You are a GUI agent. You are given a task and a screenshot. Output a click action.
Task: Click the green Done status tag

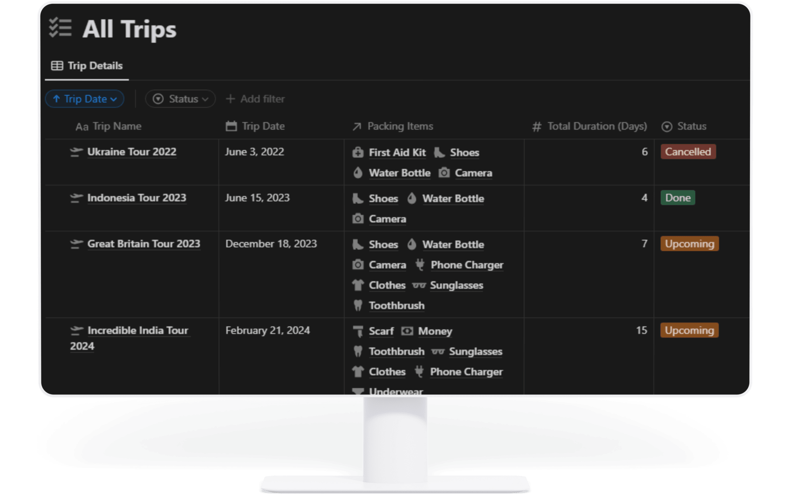click(677, 198)
